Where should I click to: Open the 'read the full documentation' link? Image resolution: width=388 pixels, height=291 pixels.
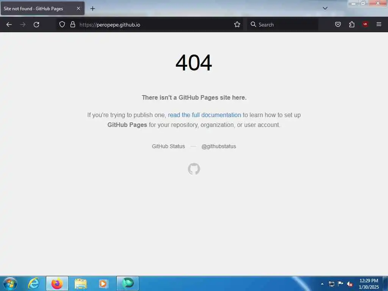(x=204, y=115)
